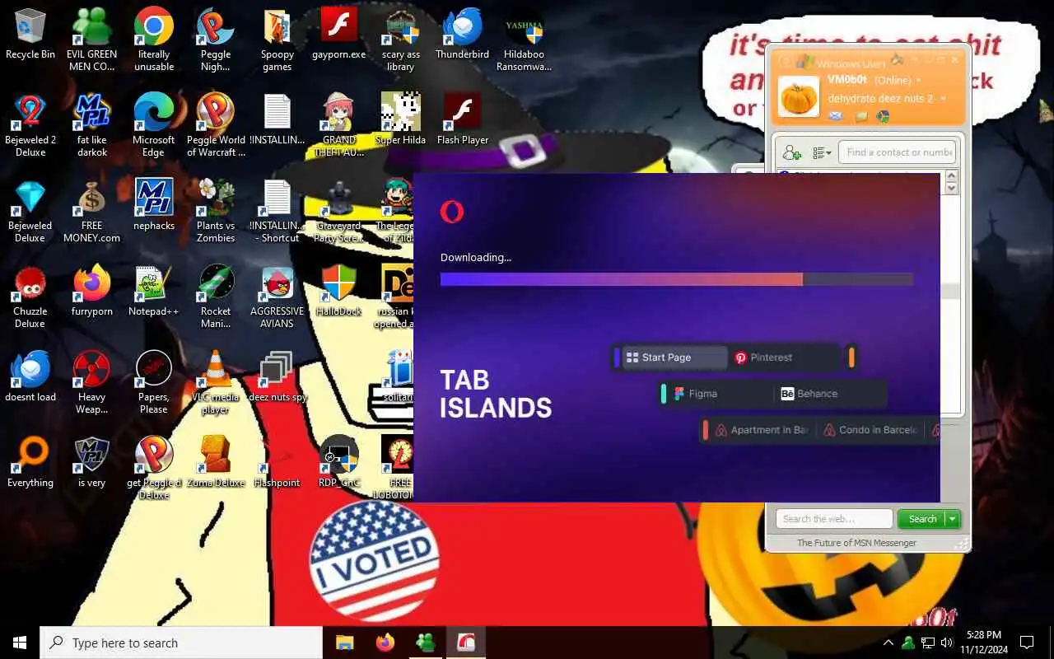Screen dimensions: 1054x659
Task: Launch the scary ass library shortcut
Action: pos(401,40)
